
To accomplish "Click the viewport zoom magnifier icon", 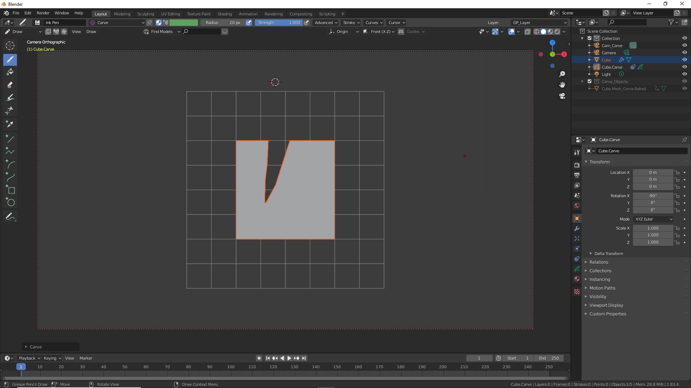I will point(562,74).
